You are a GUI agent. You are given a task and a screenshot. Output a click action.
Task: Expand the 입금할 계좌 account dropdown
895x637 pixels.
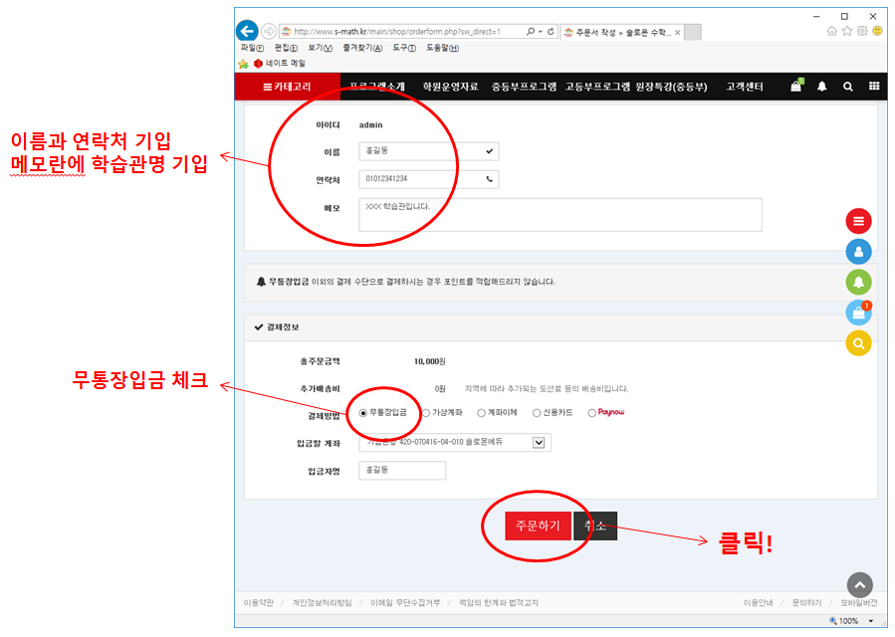point(540,442)
